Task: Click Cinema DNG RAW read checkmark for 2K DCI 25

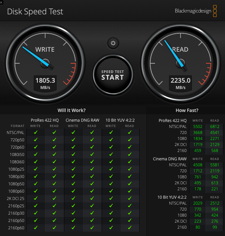Action: (92, 198)
